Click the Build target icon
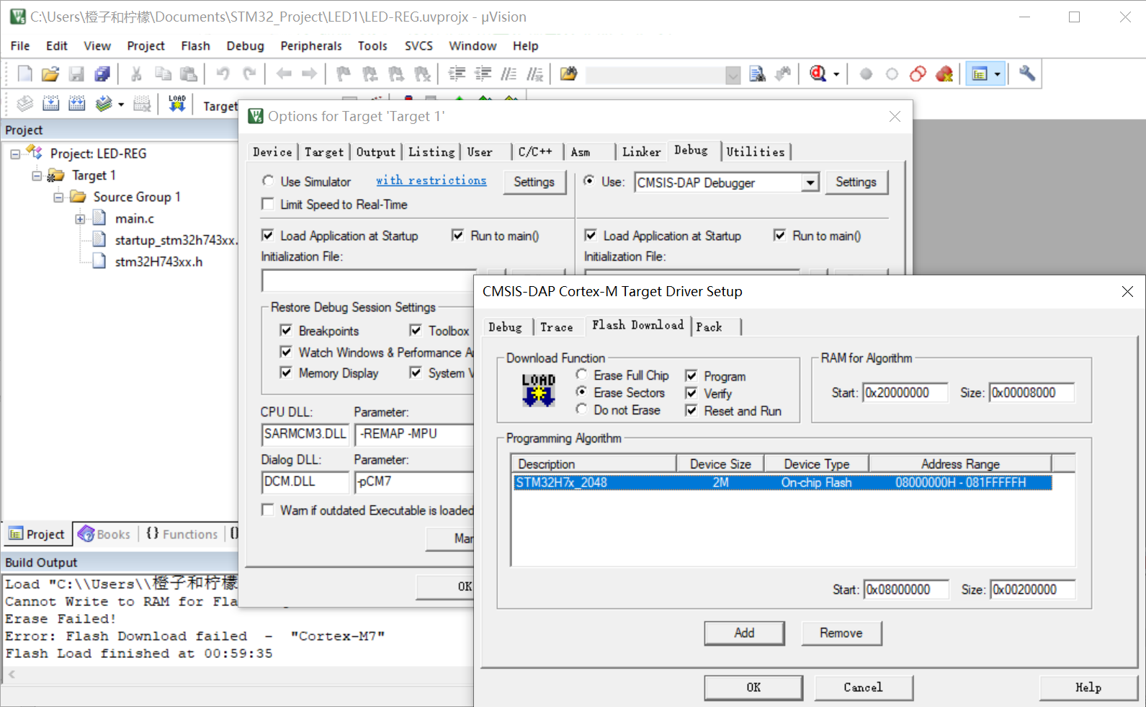Image resolution: width=1146 pixels, height=707 pixels. point(50,104)
